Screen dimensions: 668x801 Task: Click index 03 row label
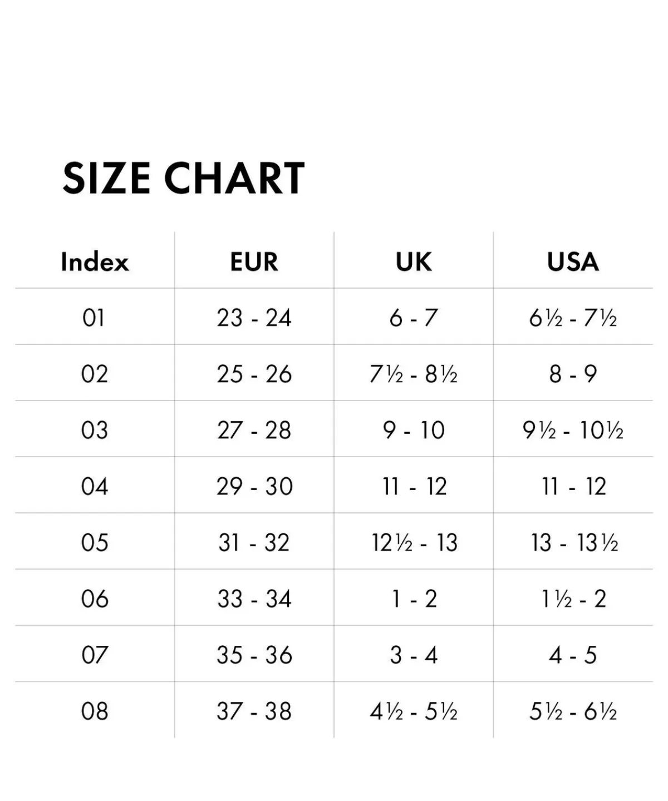click(94, 430)
